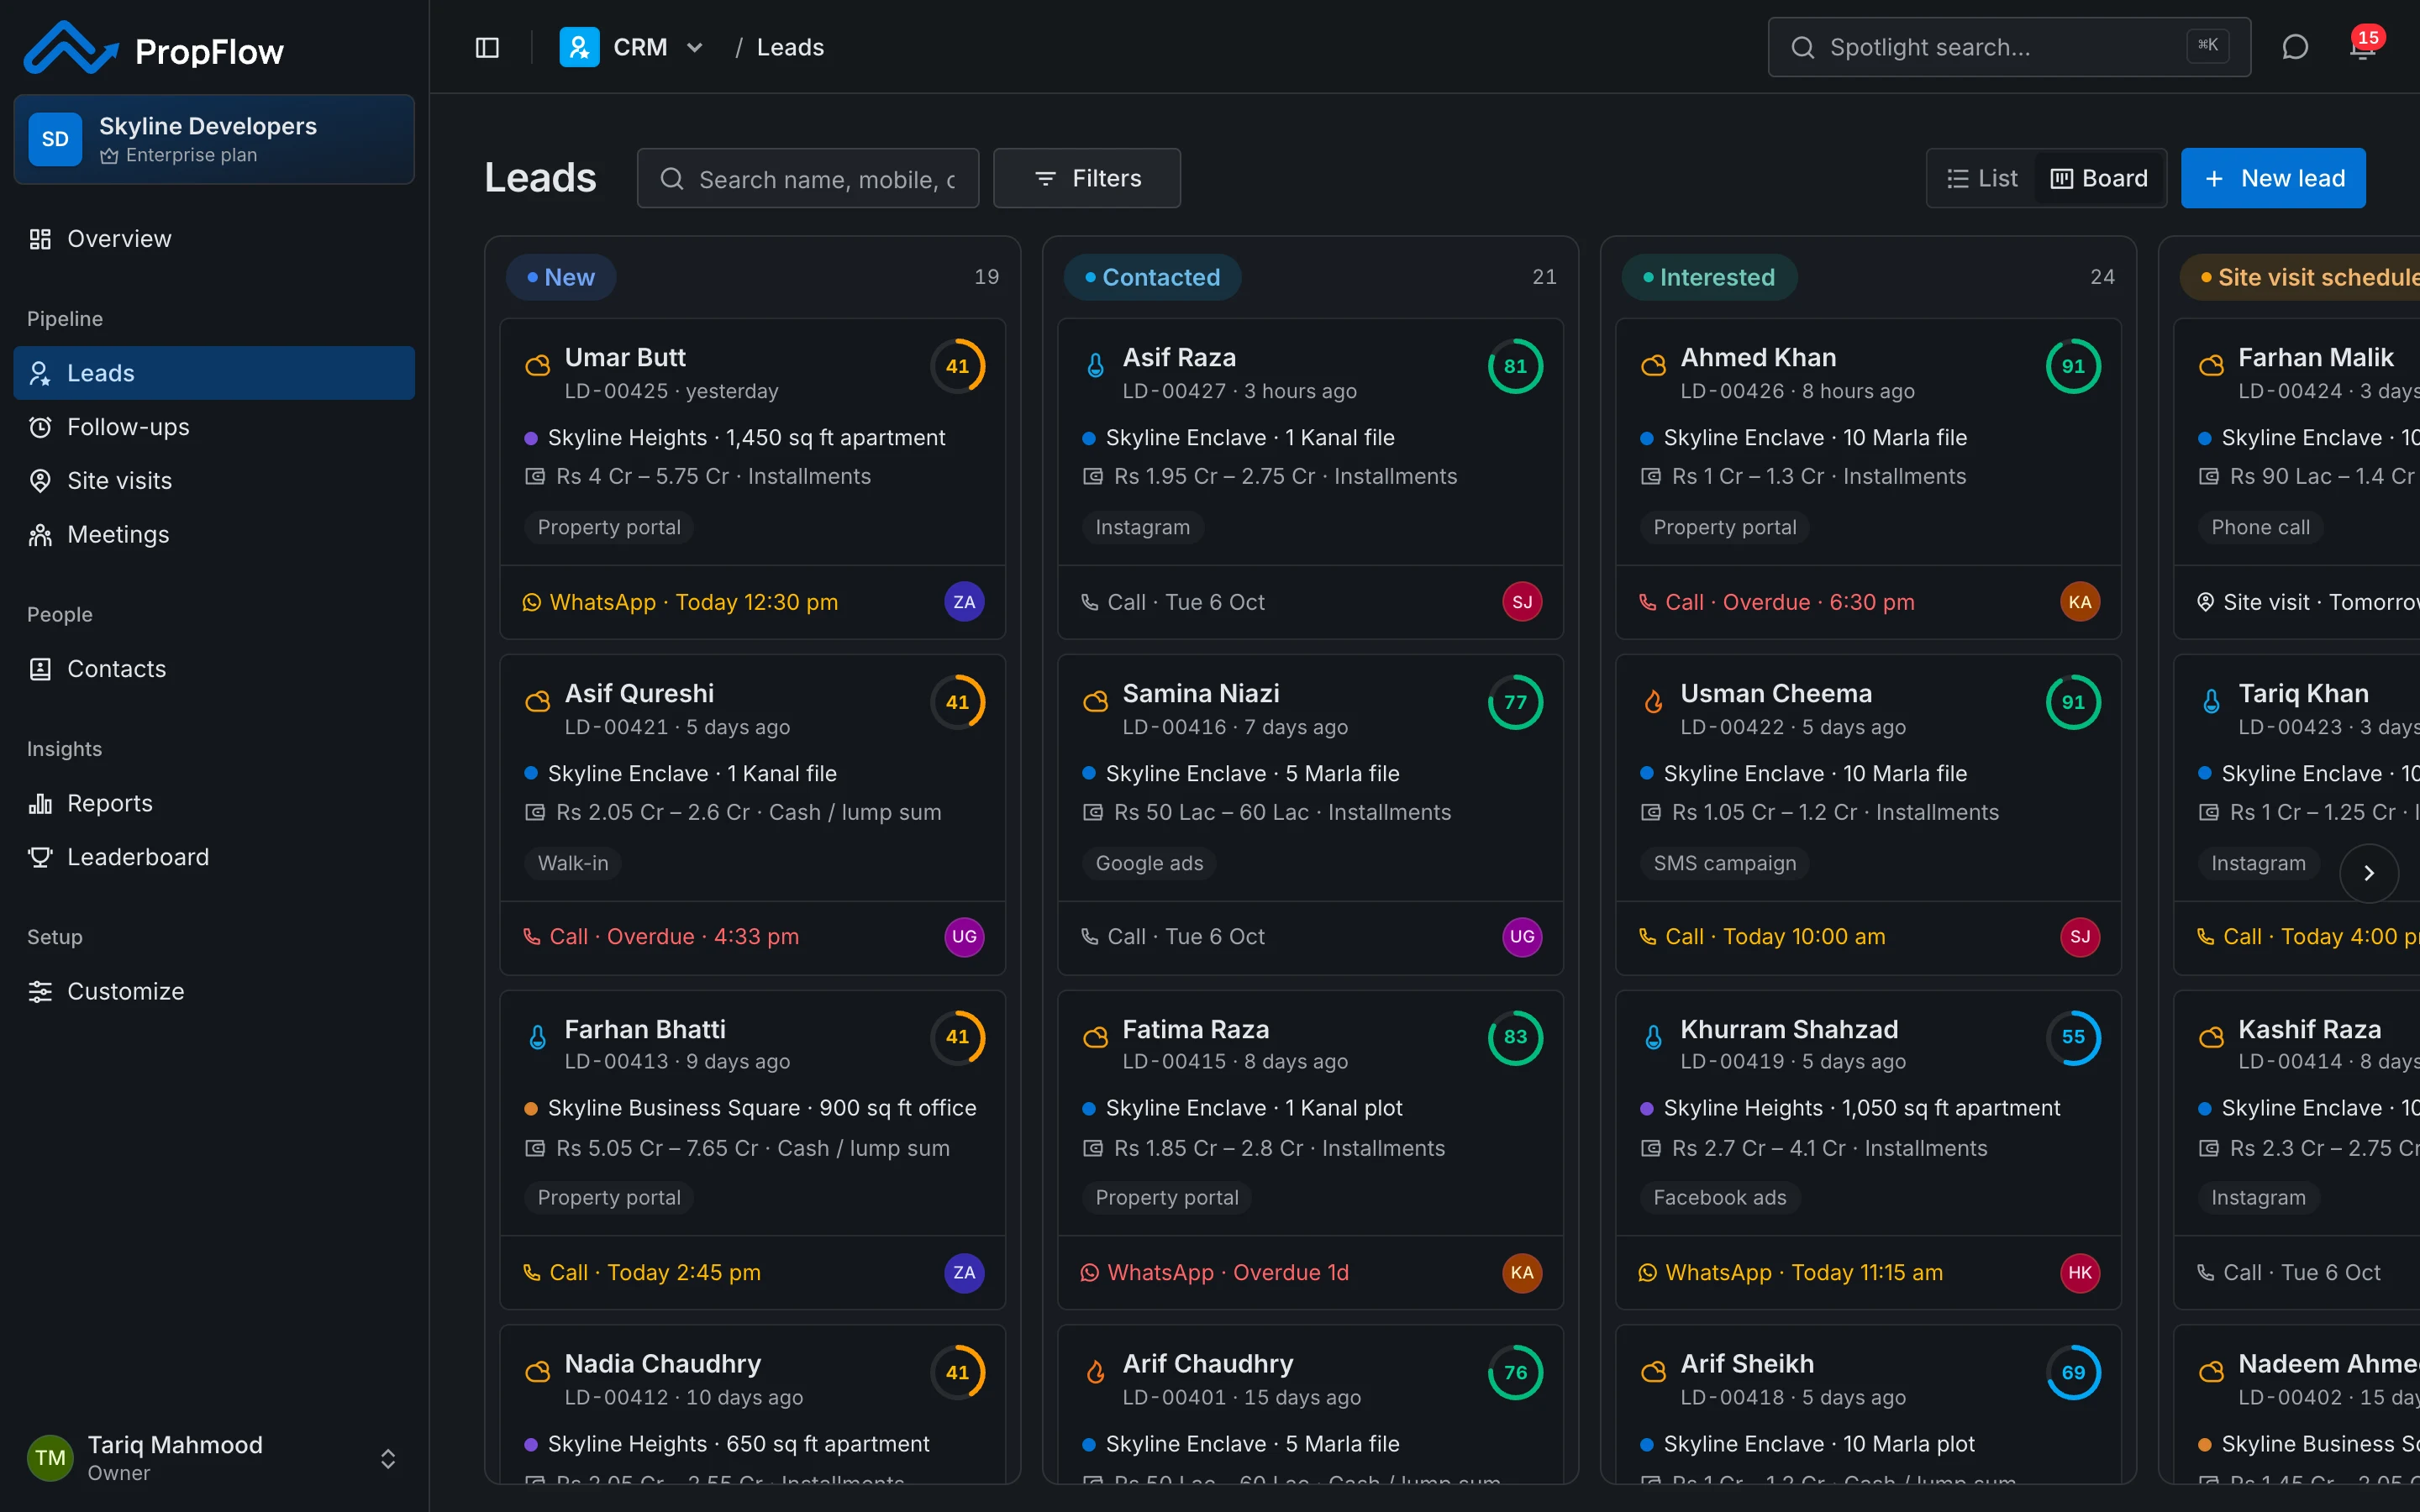
Task: Click the Leads breadcrumb
Action: tap(790, 47)
